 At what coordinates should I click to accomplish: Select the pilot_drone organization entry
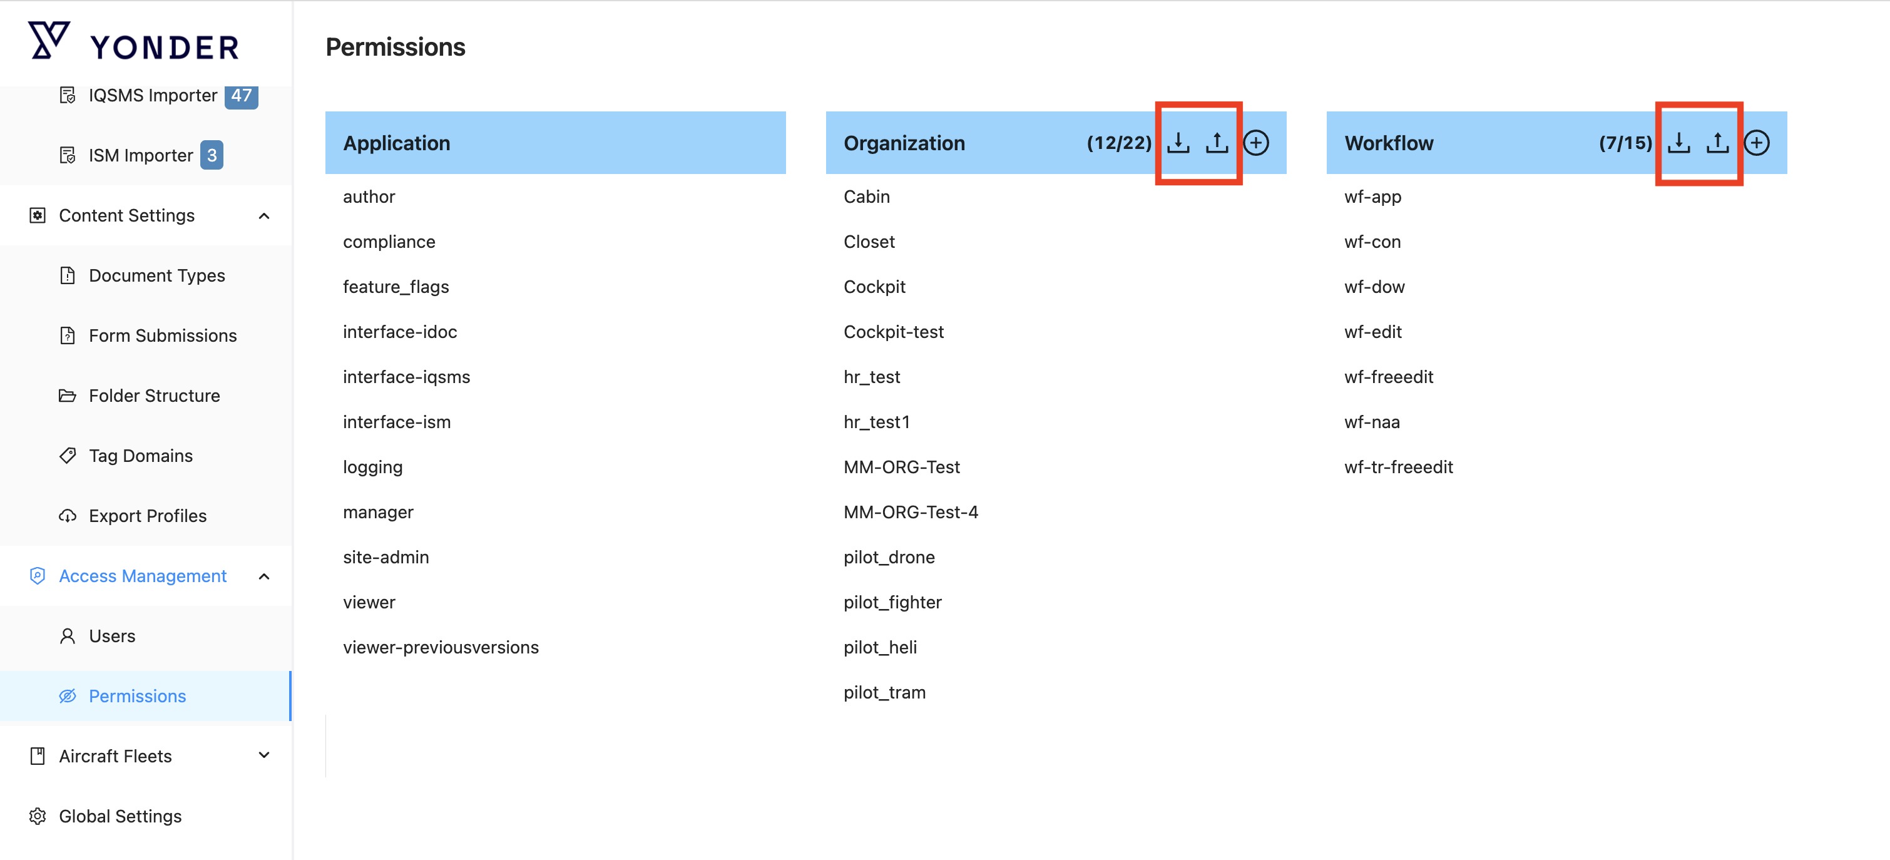pos(889,557)
